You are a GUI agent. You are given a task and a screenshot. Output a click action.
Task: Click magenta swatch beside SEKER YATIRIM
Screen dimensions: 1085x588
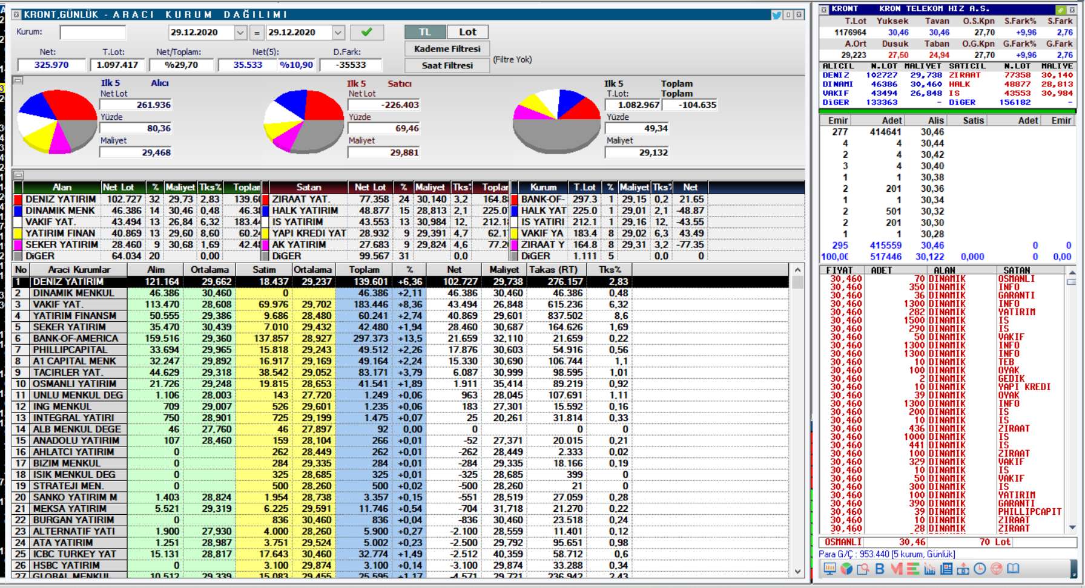[18, 245]
